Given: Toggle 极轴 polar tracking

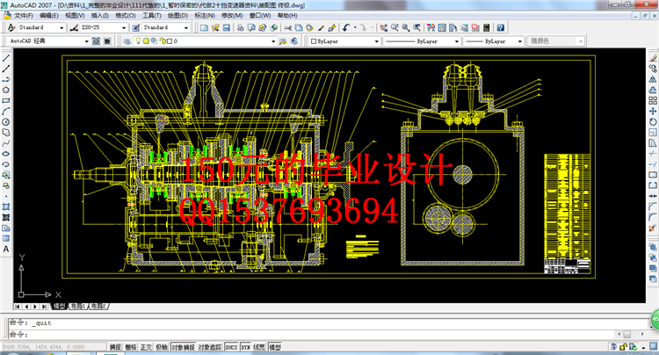Looking at the screenshot, I should coord(162,347).
